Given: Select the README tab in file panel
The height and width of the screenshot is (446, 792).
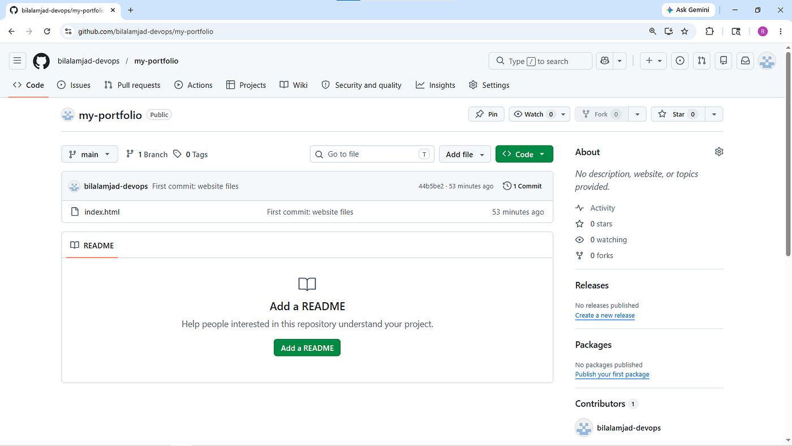Looking at the screenshot, I should point(92,245).
